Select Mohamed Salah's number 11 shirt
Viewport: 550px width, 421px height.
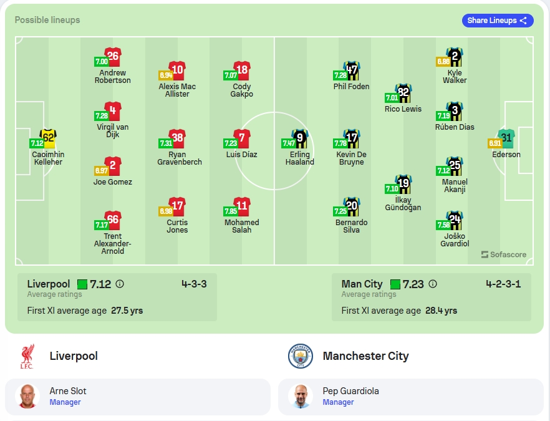(242, 207)
